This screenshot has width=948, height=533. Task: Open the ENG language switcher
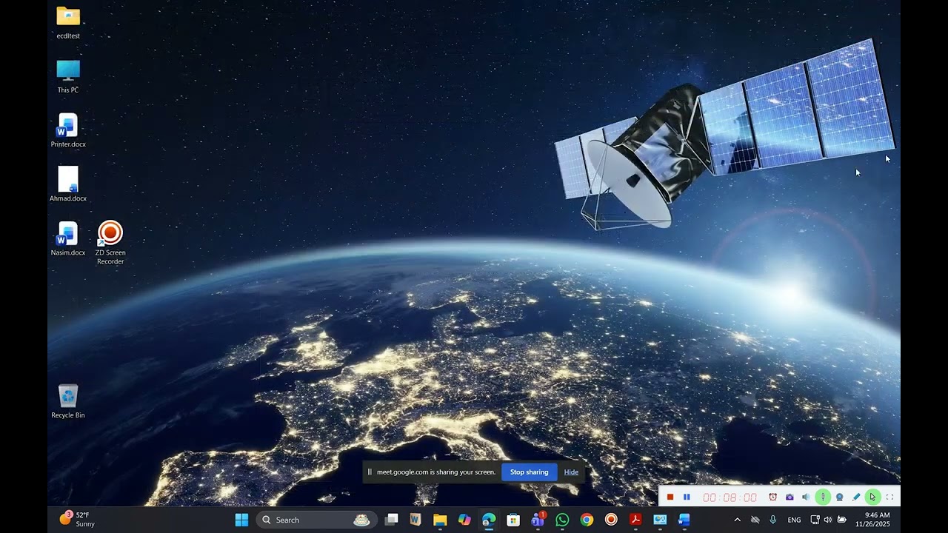[794, 520]
